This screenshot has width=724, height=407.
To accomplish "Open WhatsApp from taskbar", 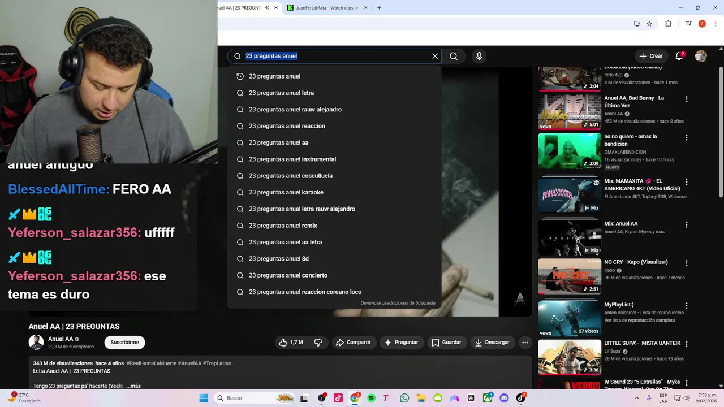I will coord(404,398).
